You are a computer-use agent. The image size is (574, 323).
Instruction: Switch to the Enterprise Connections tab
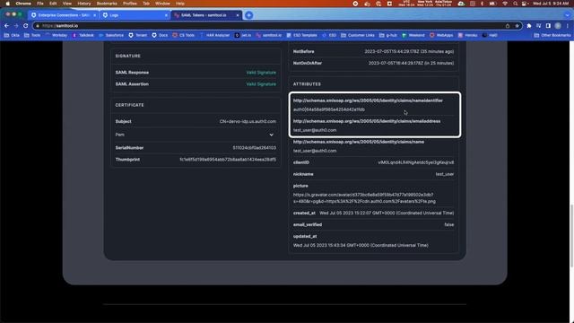click(64, 15)
